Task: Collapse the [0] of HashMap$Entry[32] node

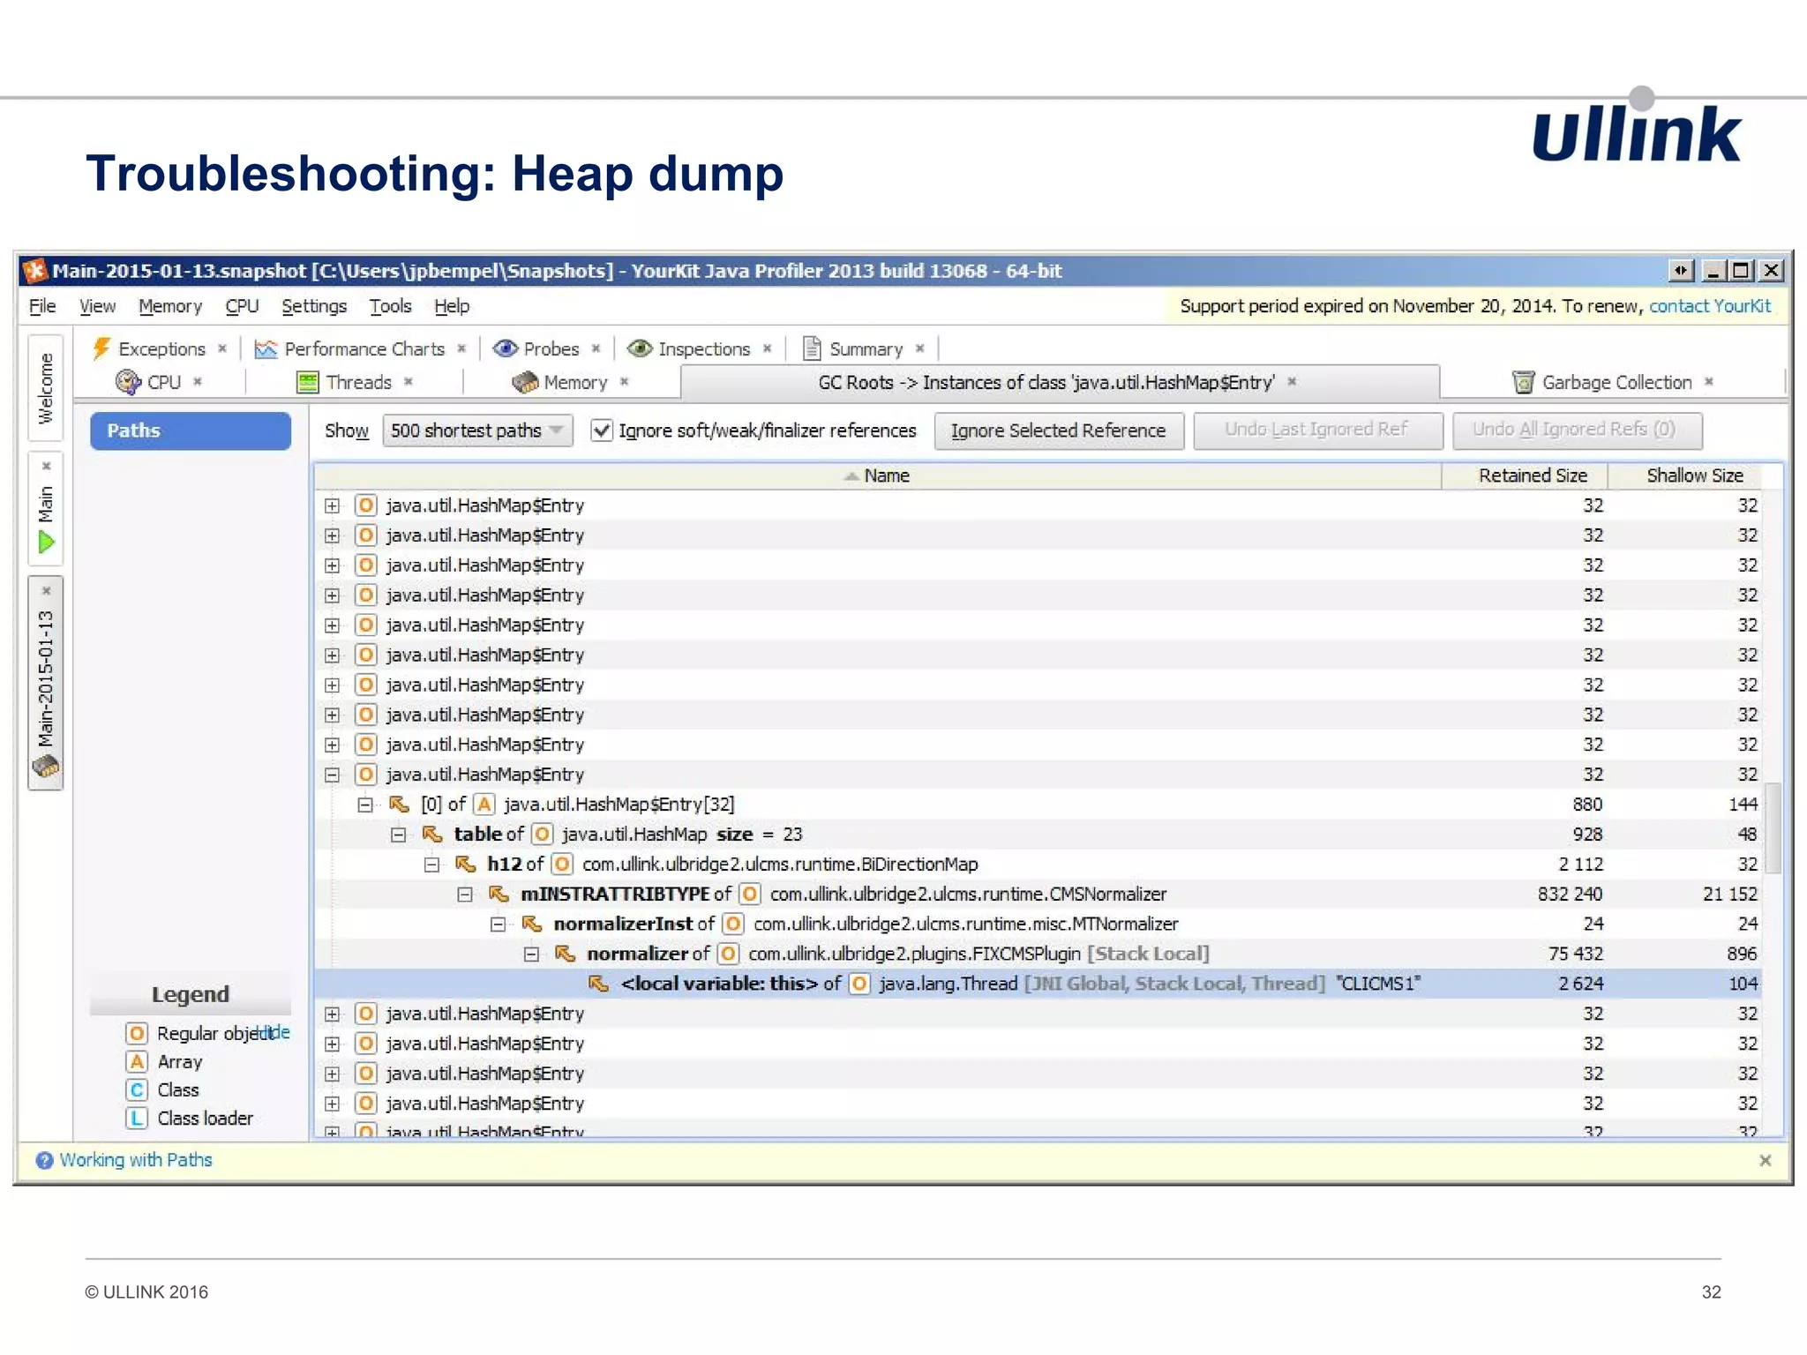Action: coord(365,805)
